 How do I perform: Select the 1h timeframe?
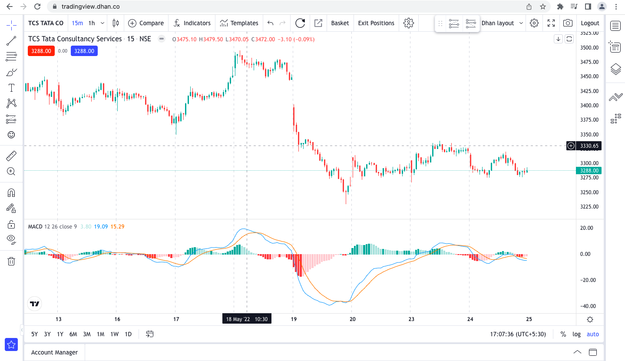coord(92,23)
